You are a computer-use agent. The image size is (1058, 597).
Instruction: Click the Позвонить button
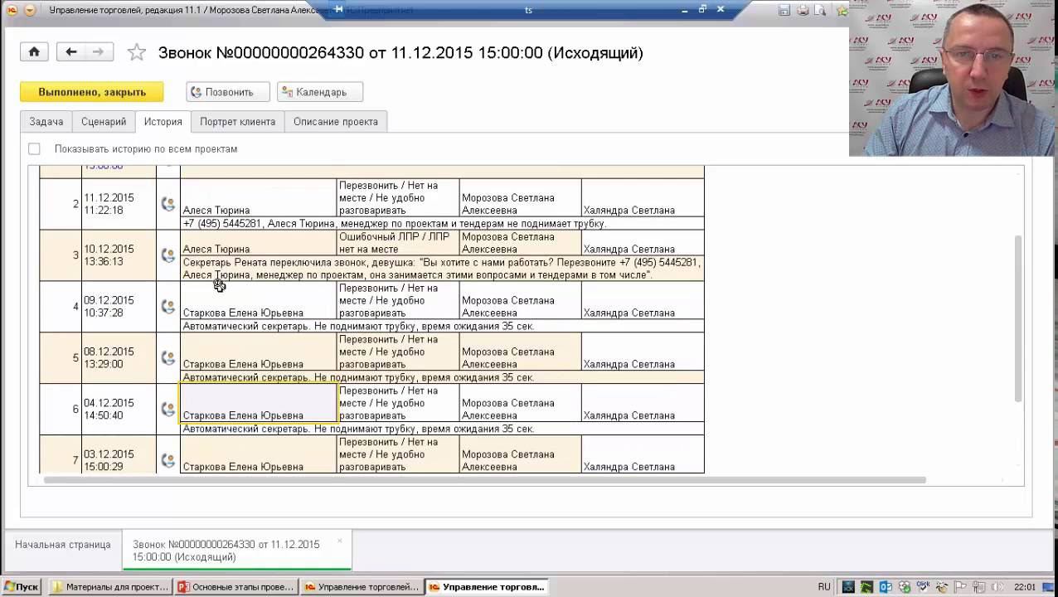tap(228, 92)
